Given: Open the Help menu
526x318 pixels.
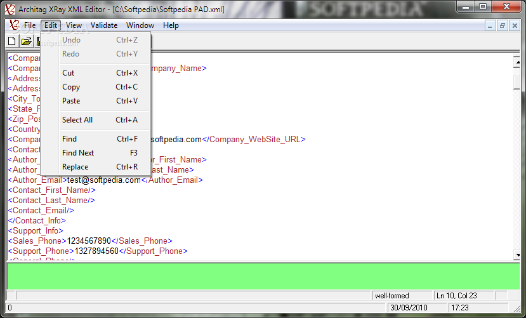Looking at the screenshot, I should pyautogui.click(x=171, y=25).
